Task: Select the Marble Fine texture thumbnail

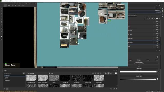Action: click(65, 78)
